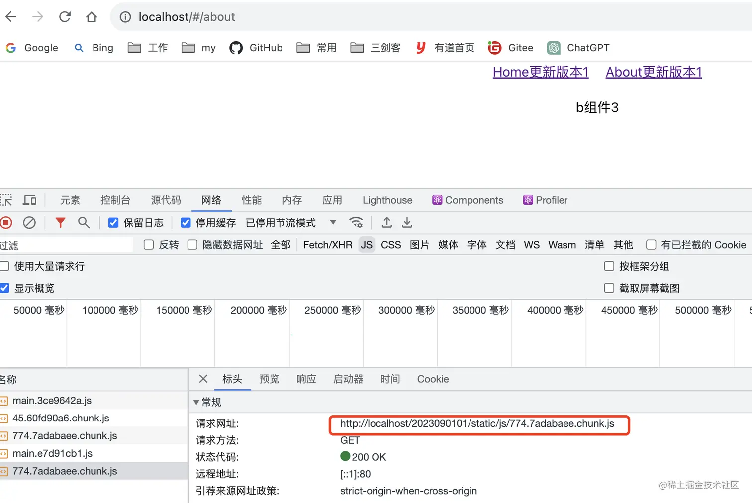Filter requests by 图片 type

(x=419, y=245)
